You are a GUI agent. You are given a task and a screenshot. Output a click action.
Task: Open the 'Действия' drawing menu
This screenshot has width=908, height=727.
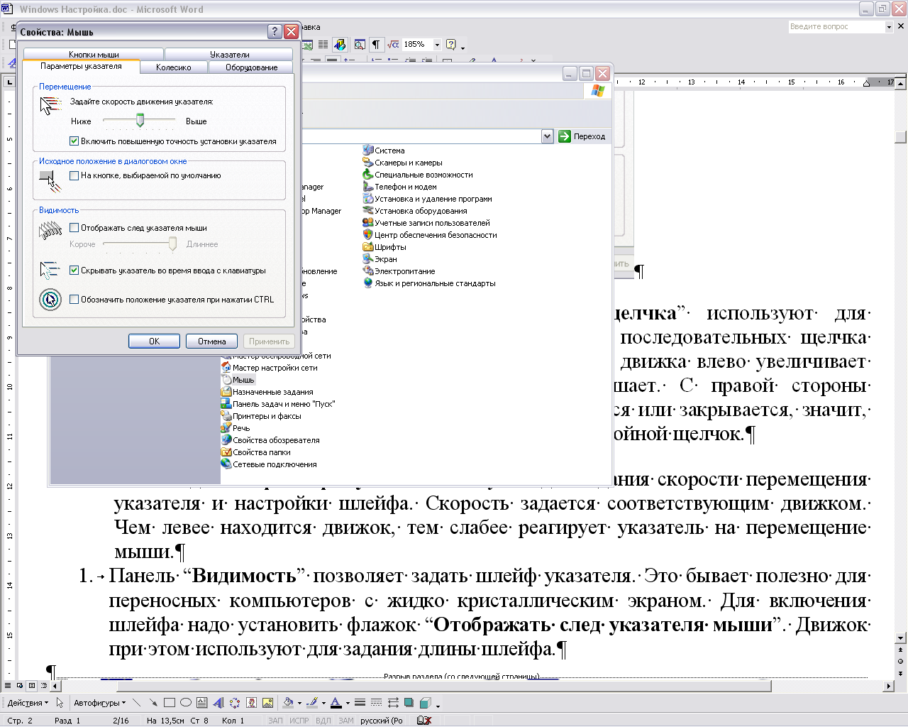tap(28, 703)
